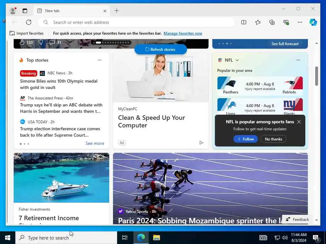Toggle the Split screen icon

(244, 22)
